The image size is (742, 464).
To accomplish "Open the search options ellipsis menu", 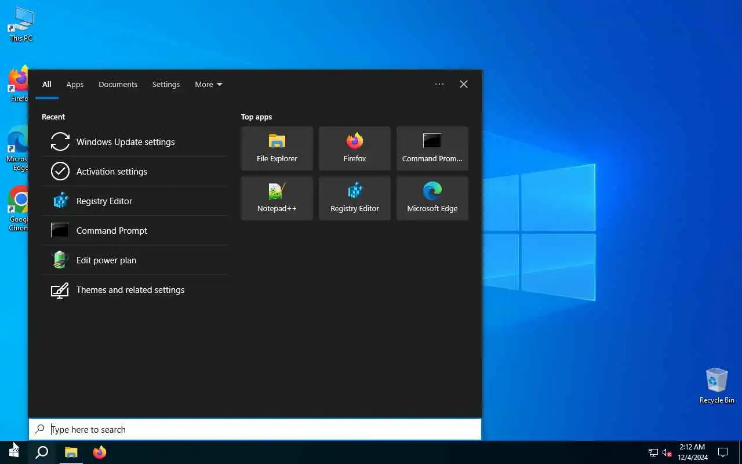I will click(439, 84).
